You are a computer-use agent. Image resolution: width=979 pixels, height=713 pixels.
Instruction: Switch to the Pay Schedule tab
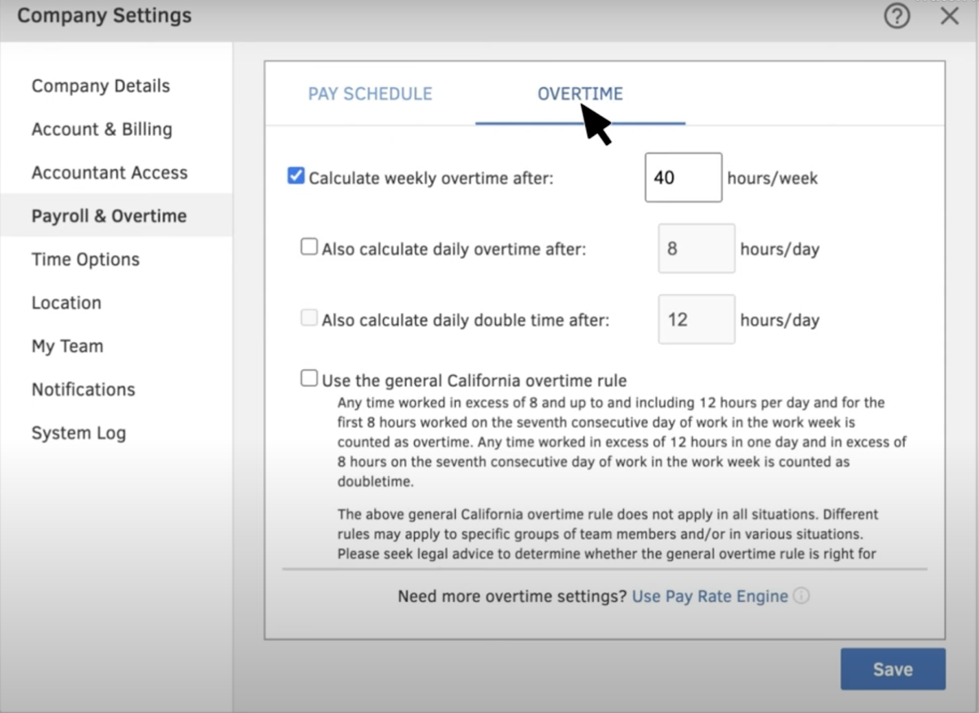point(370,94)
